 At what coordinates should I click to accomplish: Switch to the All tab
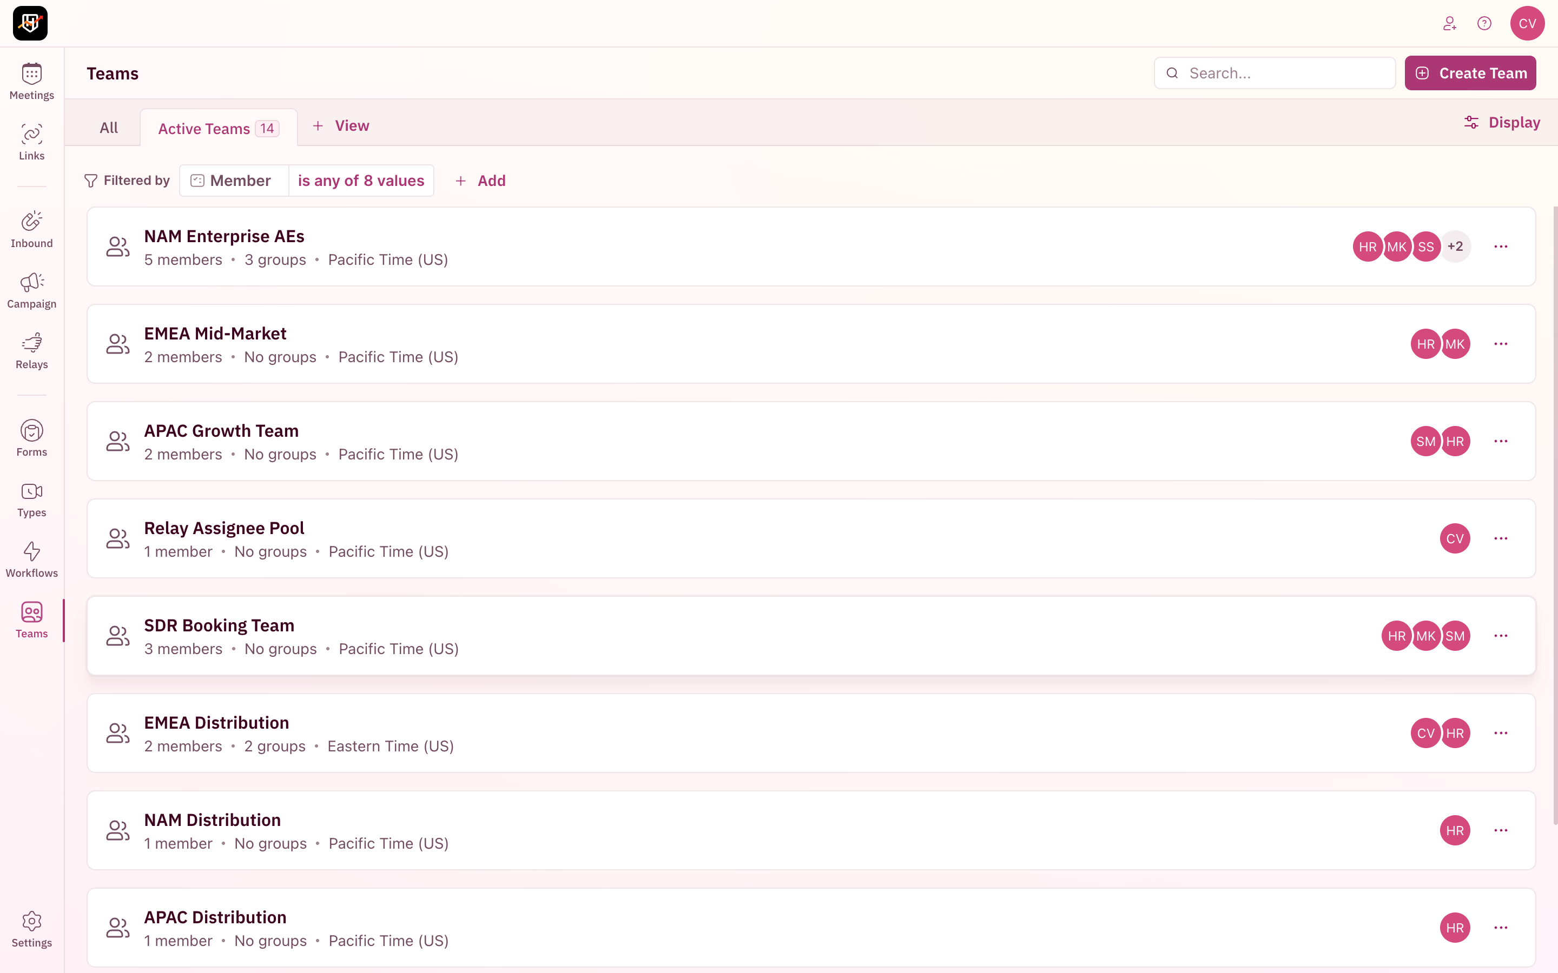coord(109,128)
